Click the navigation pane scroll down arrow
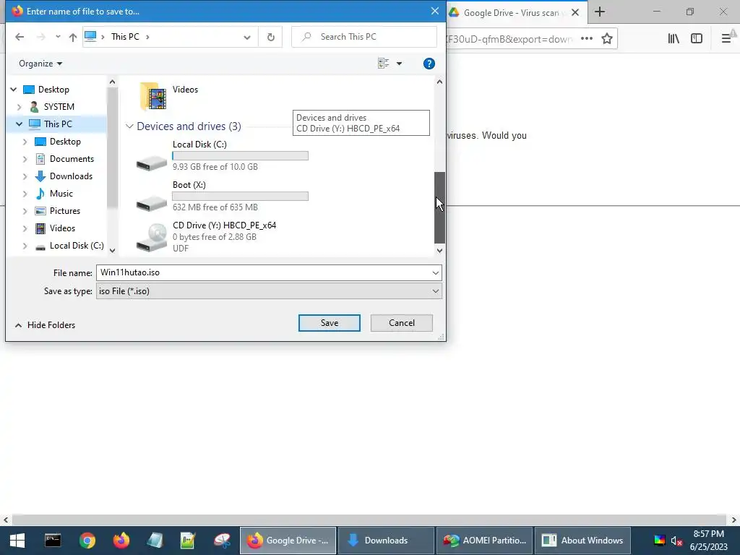Screen dimensions: 740x555 (x=112, y=251)
